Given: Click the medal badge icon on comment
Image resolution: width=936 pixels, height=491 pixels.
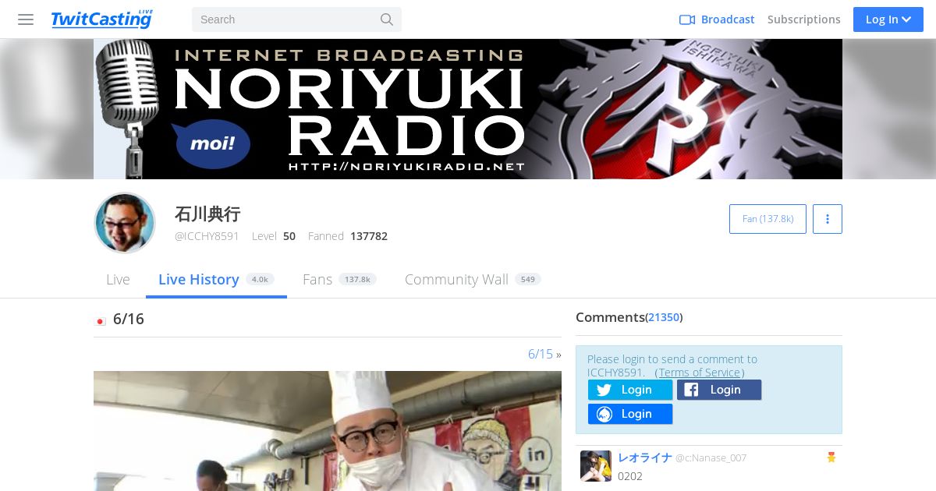Looking at the screenshot, I should (831, 457).
